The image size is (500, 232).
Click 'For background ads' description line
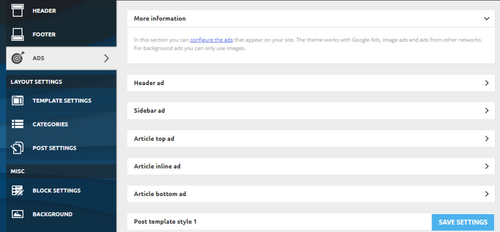[x=189, y=49]
